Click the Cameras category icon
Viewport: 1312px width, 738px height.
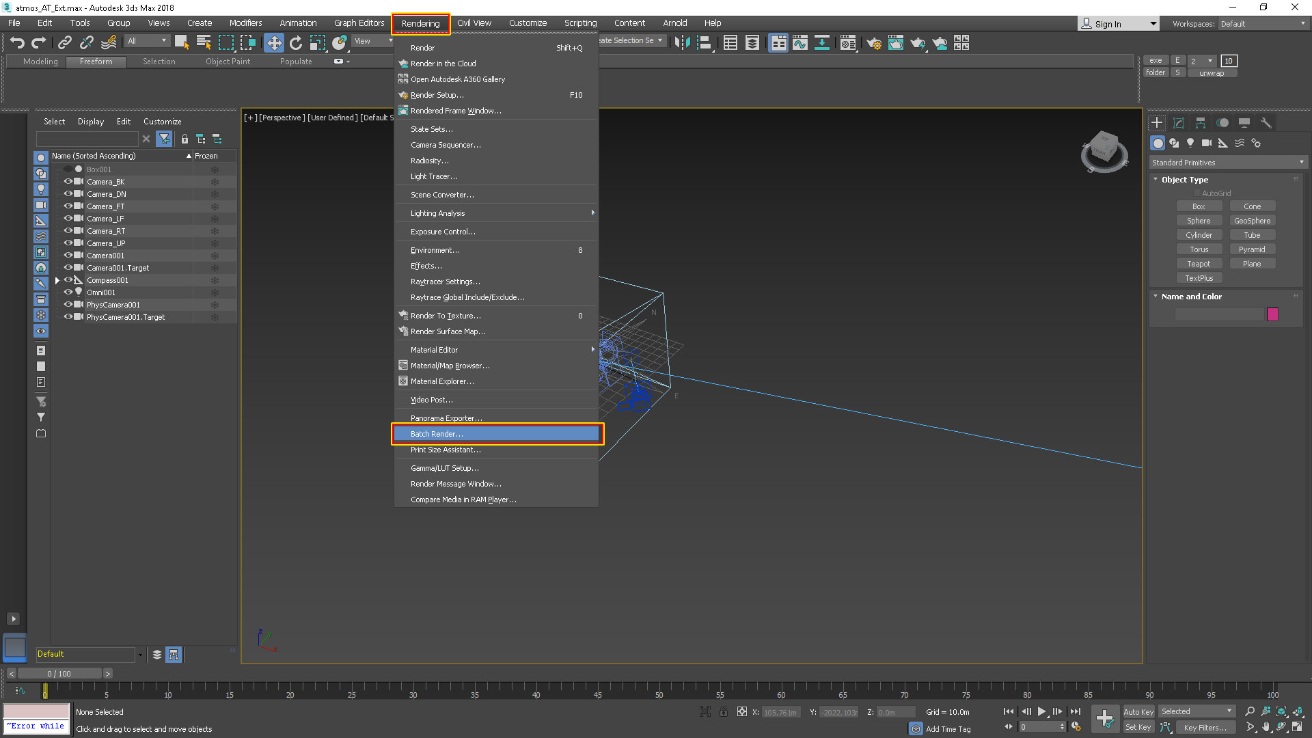coord(1207,143)
